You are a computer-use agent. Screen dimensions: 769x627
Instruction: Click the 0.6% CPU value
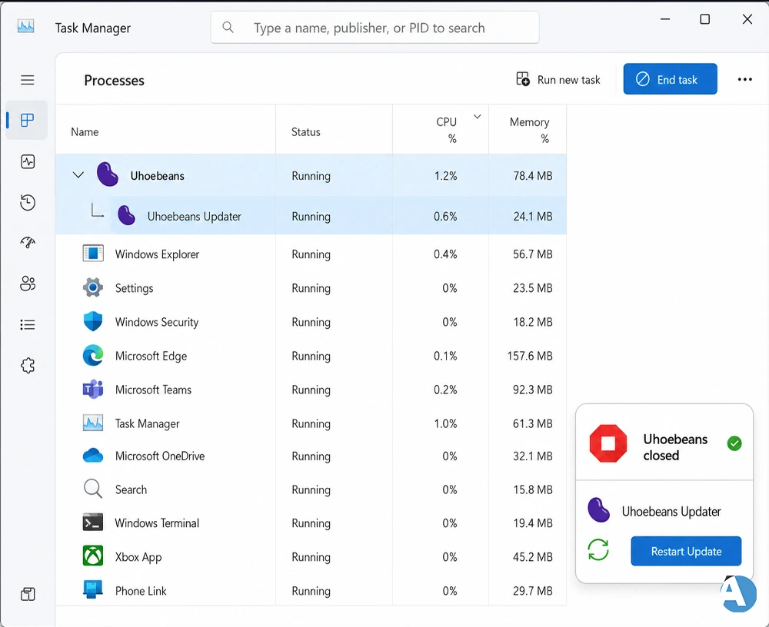[445, 216]
